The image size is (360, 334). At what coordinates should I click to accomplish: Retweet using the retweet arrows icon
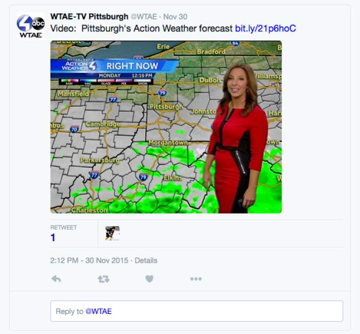103,279
